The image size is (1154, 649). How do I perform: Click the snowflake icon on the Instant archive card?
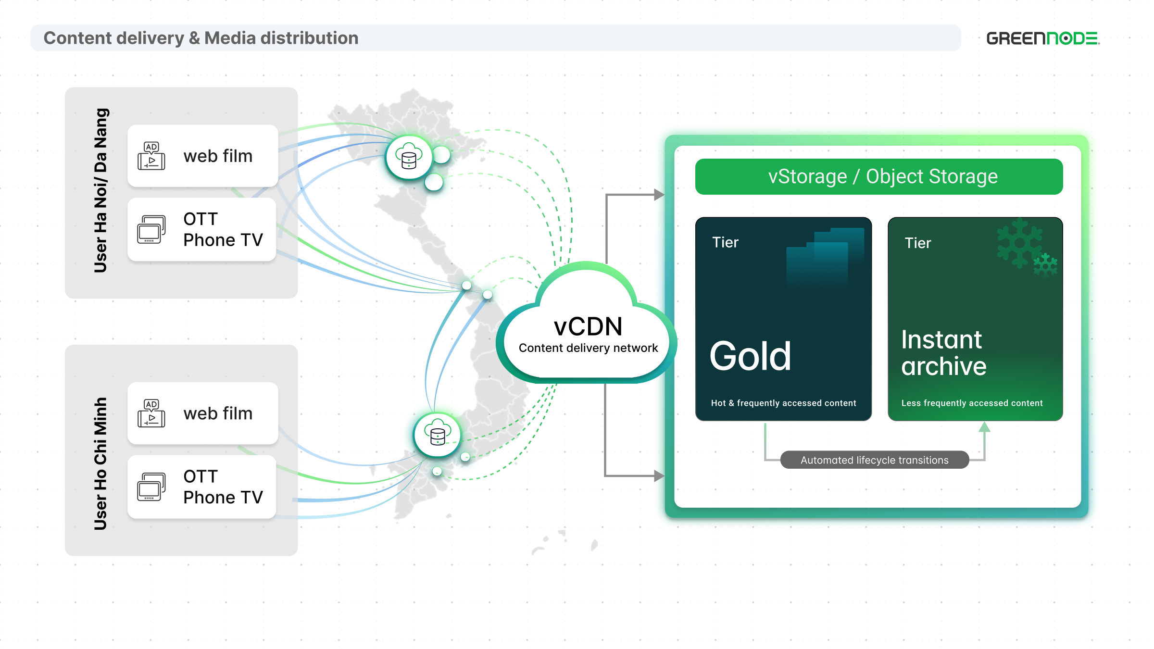pos(1027,248)
